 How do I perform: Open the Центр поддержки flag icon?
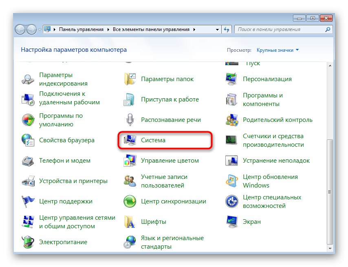click(x=28, y=201)
